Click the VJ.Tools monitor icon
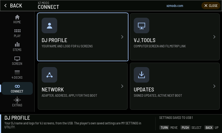222x133 pixels. click(142, 25)
